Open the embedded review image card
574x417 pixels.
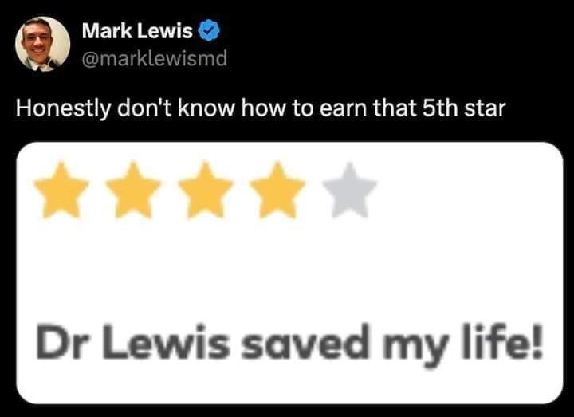coord(289,273)
